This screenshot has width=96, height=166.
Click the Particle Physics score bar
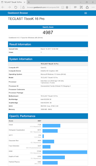point(50,163)
